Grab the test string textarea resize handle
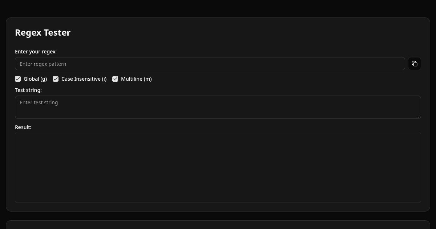The width and height of the screenshot is (436, 229). [x=419, y=117]
